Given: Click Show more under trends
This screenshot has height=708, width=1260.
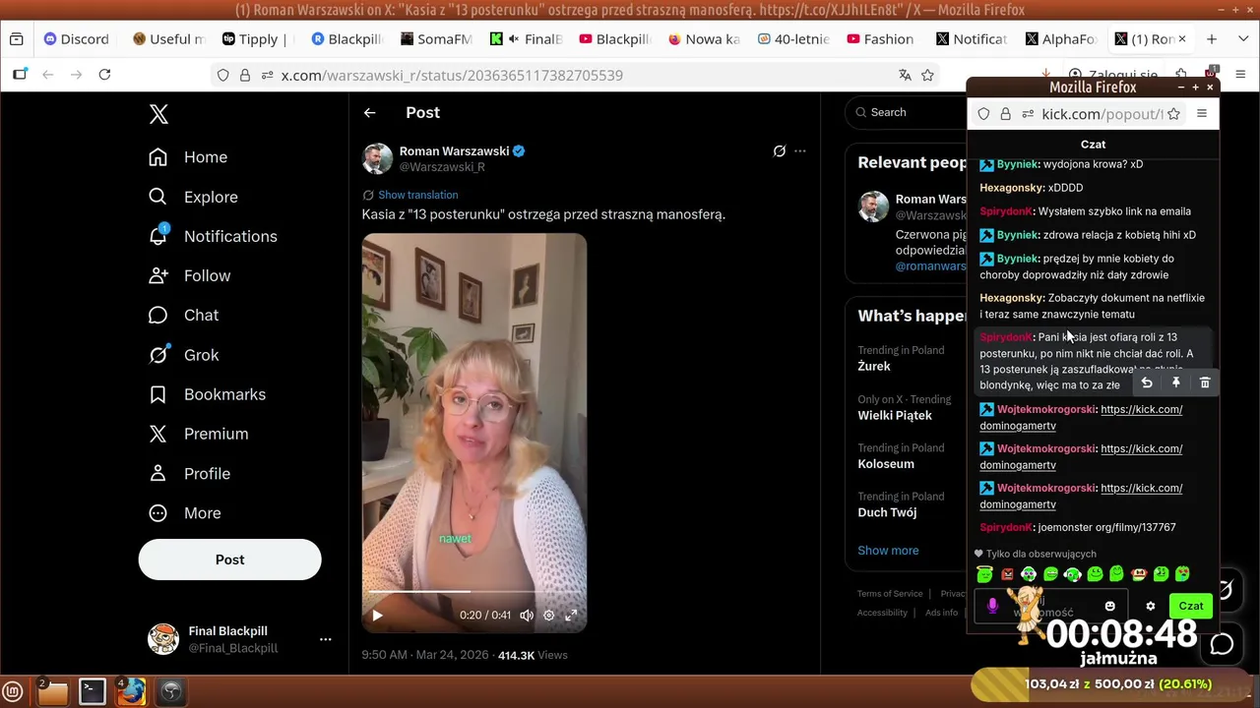Looking at the screenshot, I should (888, 551).
